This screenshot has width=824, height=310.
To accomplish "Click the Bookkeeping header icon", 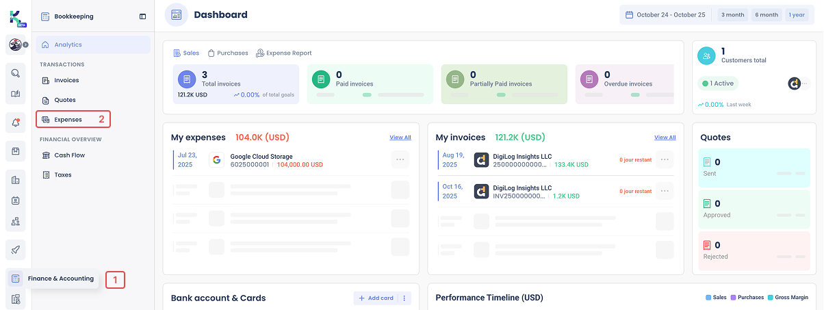I will click(x=45, y=16).
